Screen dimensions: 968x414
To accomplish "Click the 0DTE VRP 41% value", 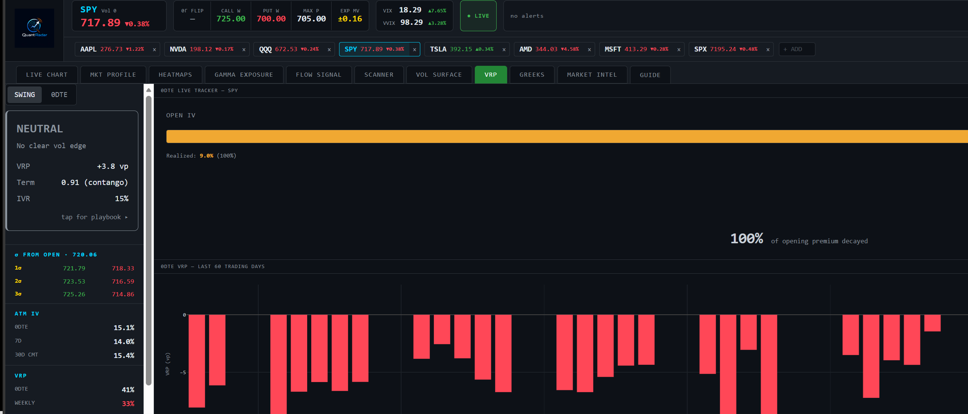I will point(128,390).
